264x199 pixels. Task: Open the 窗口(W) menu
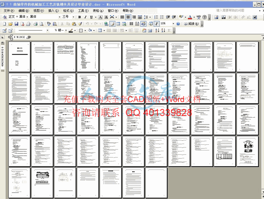point(113,11)
